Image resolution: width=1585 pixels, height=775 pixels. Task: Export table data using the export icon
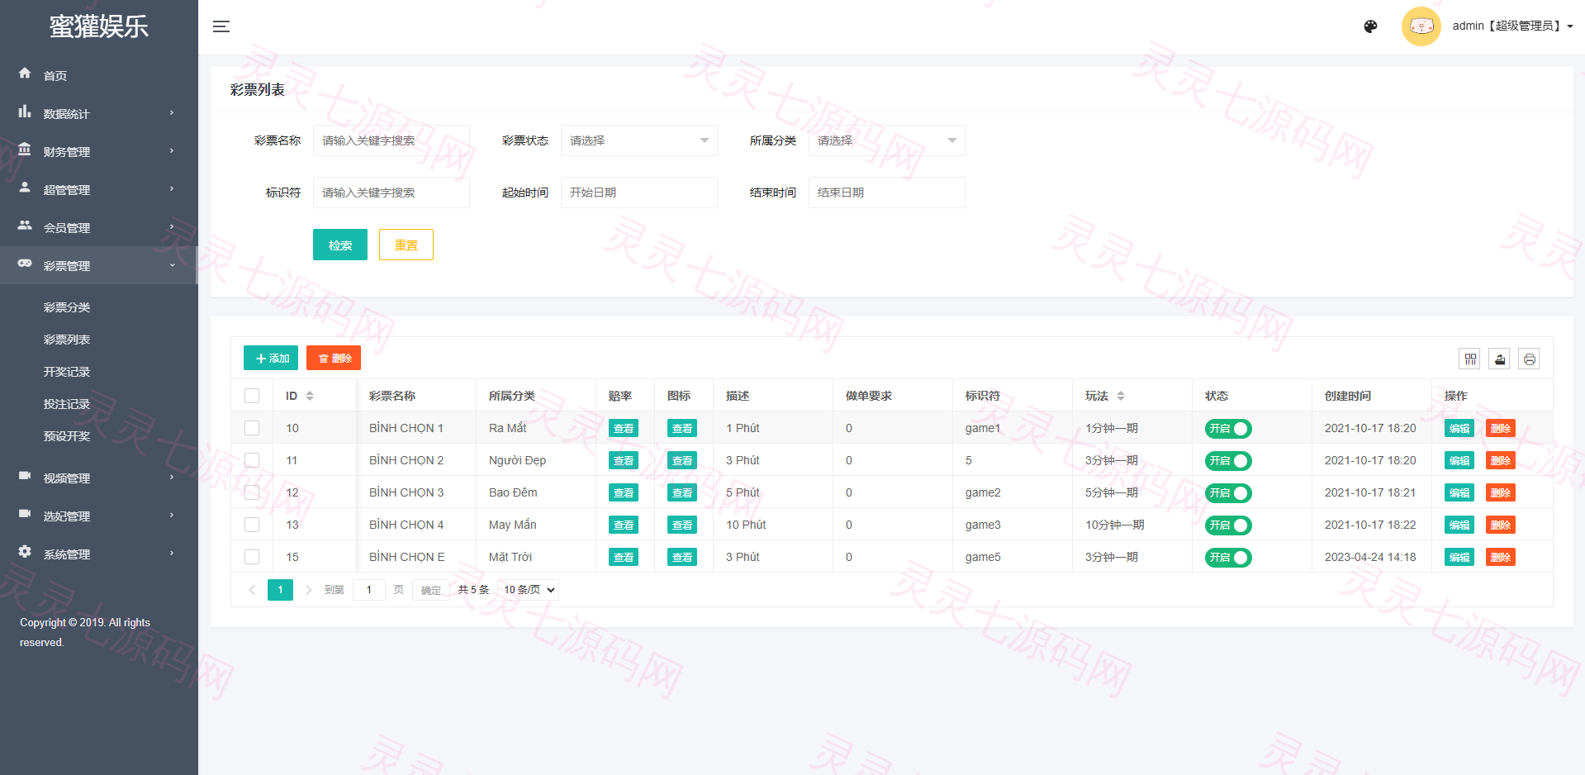pos(1500,359)
